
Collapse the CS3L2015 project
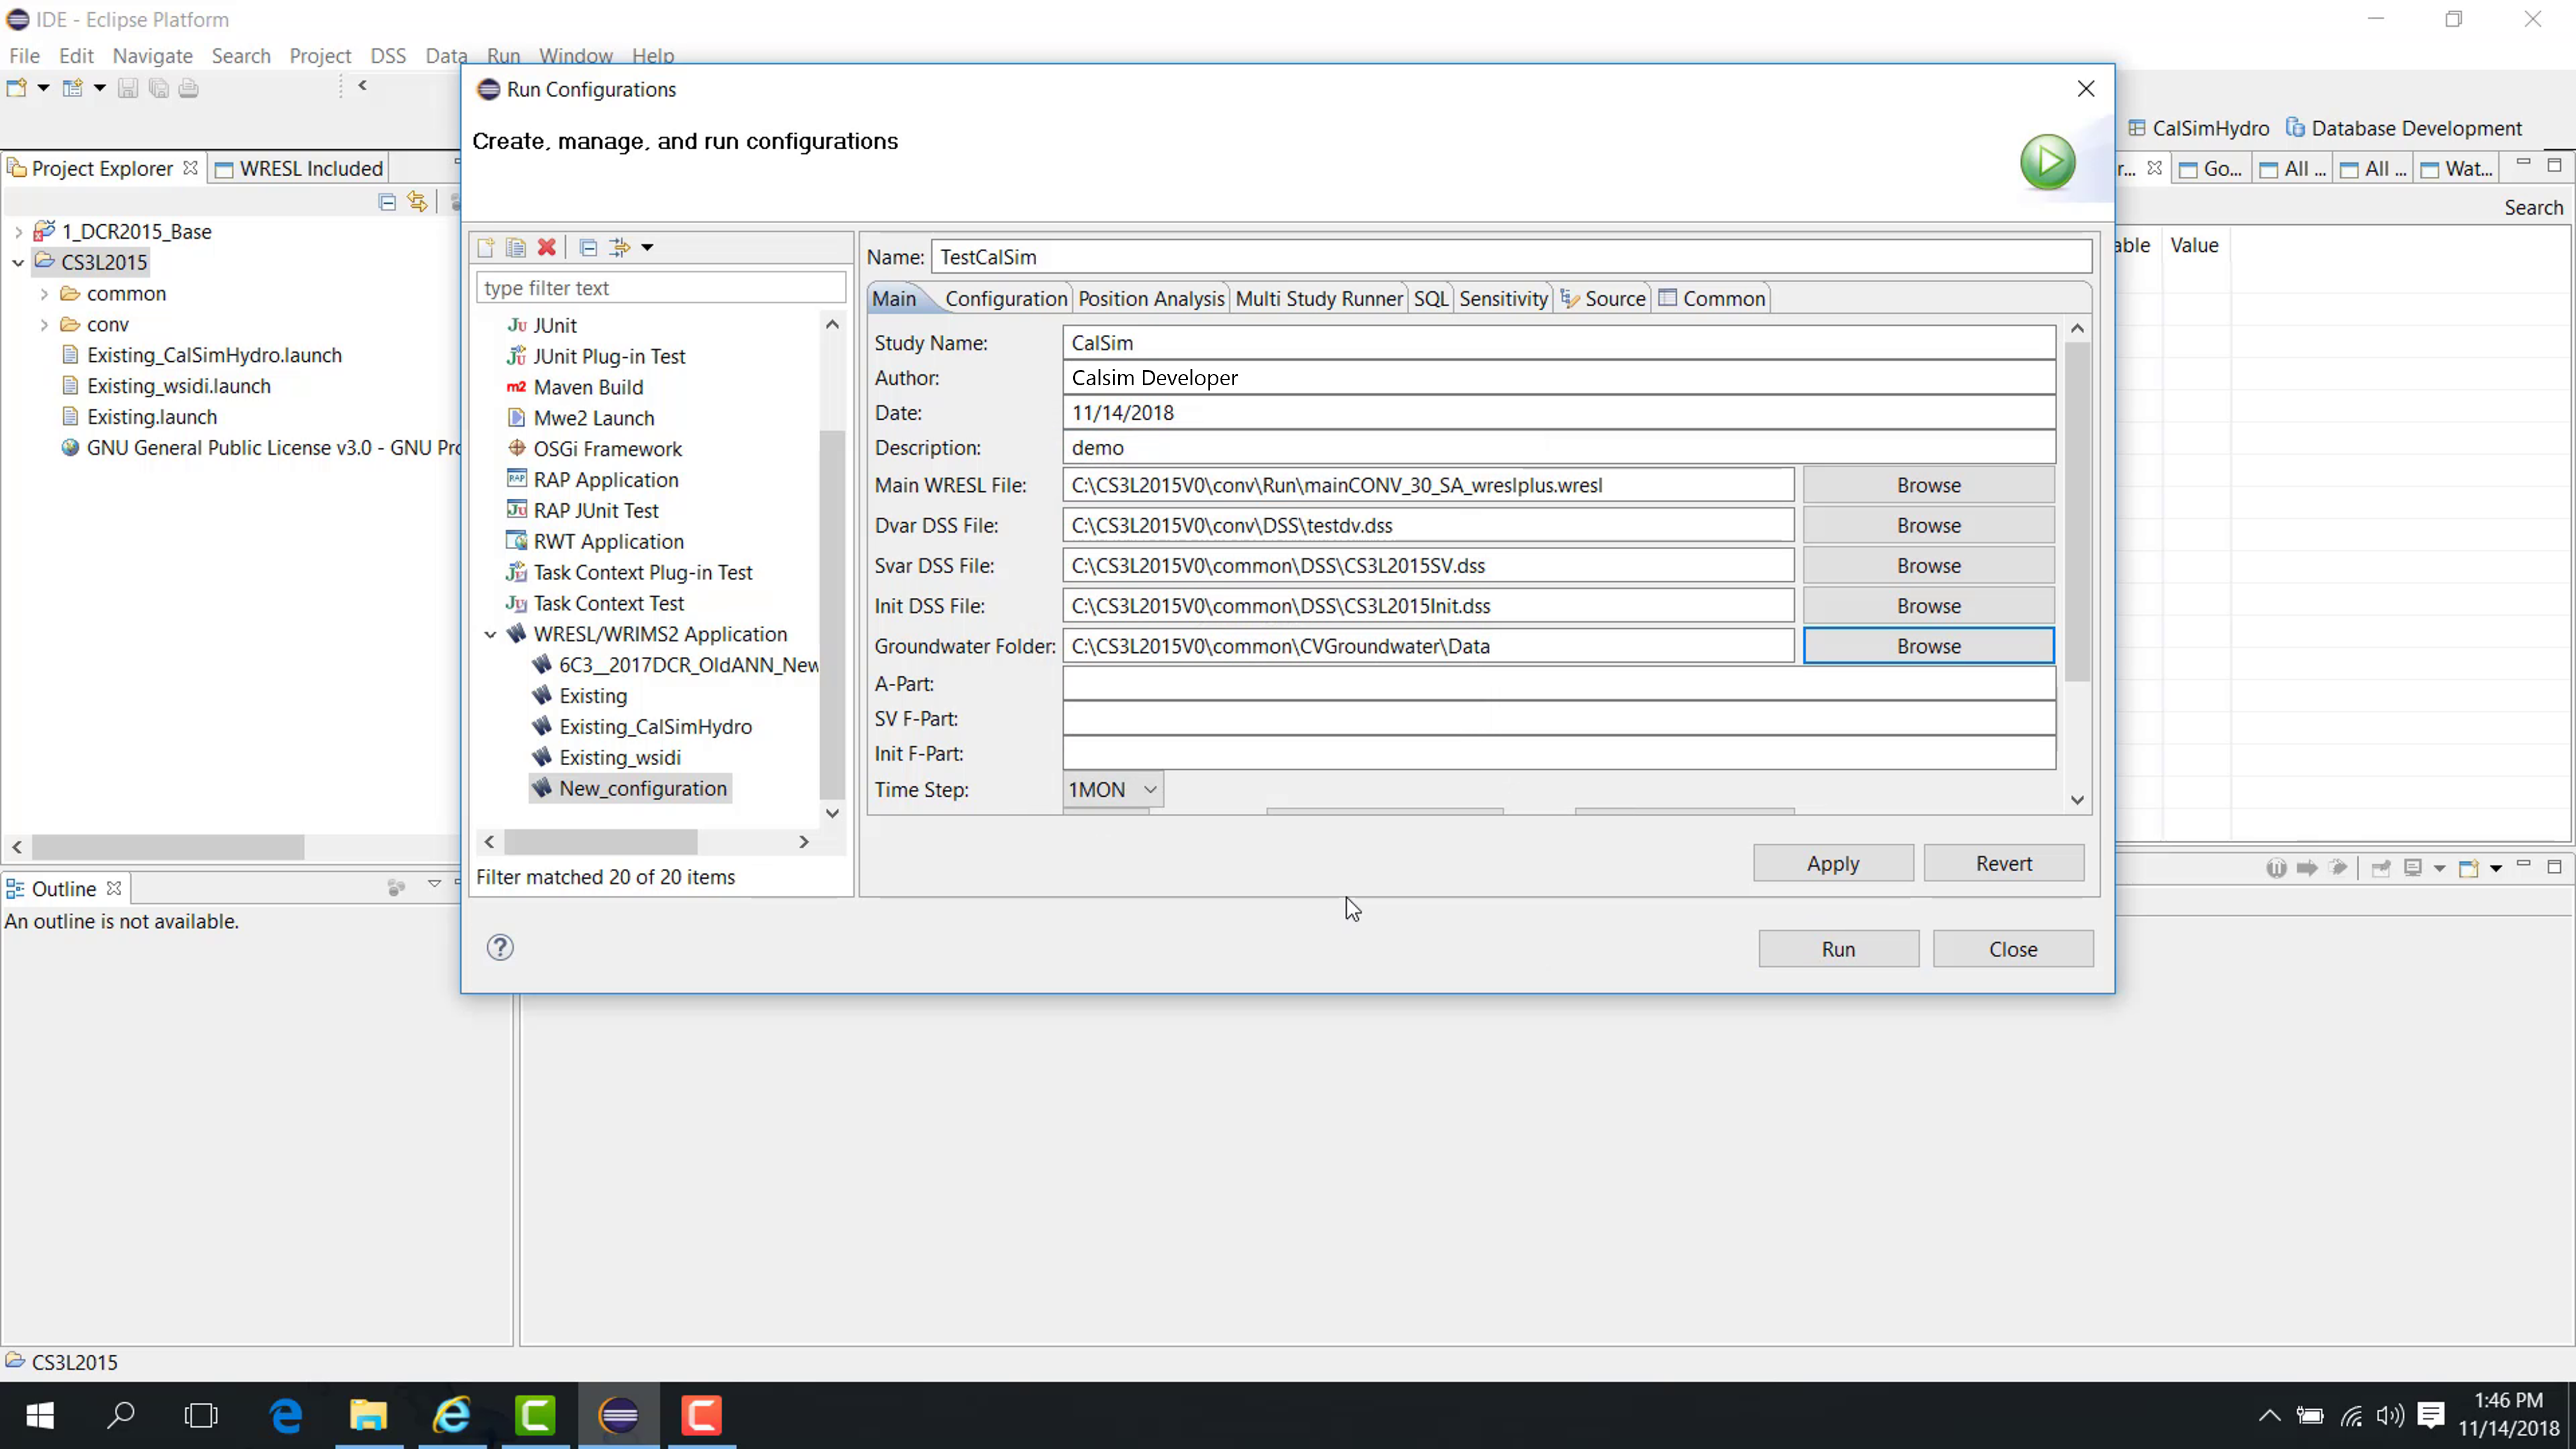click(18, 263)
